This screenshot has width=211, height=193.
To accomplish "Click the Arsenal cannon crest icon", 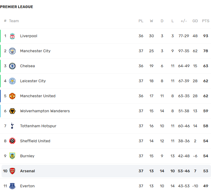I will 12,171.
